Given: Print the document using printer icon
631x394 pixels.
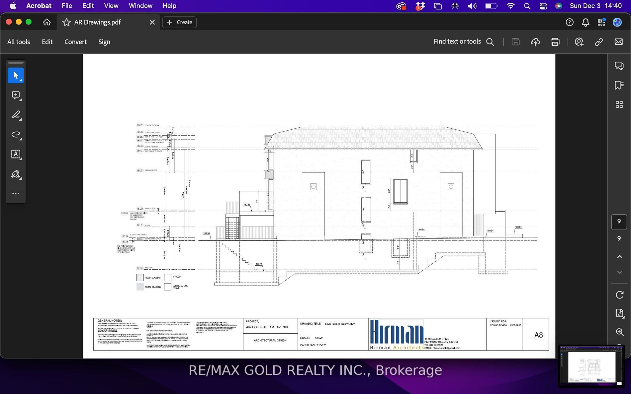Looking at the screenshot, I should click(555, 42).
